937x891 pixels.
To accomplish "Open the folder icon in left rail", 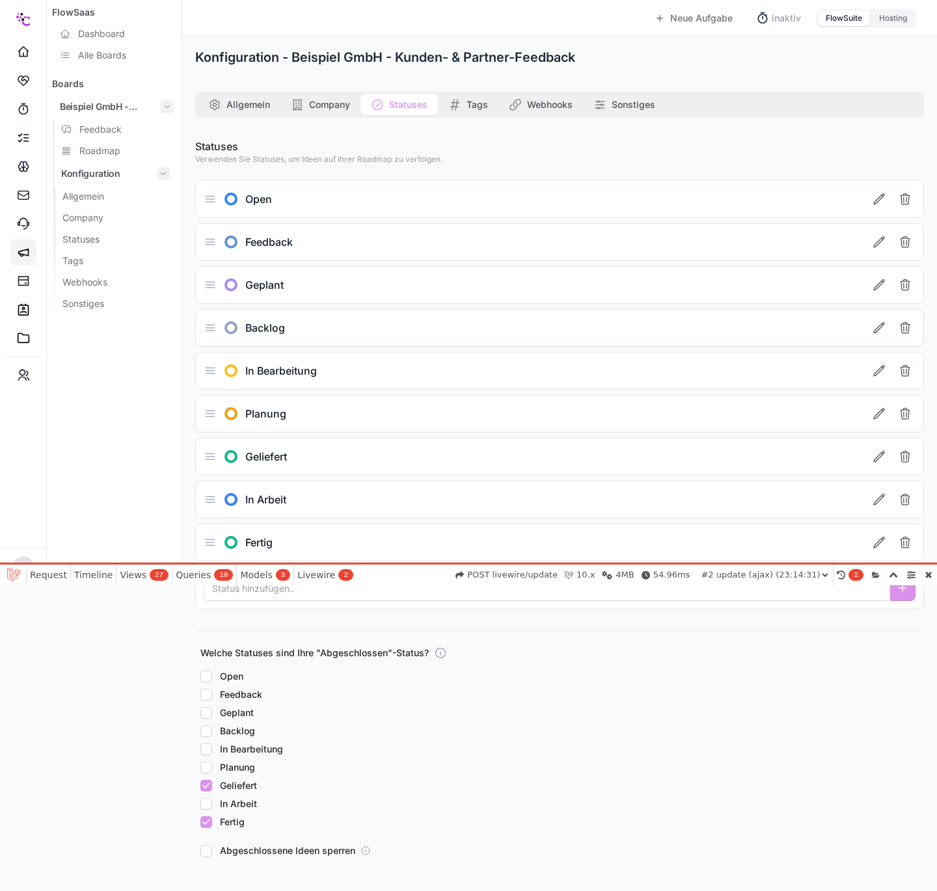I will coord(23,338).
